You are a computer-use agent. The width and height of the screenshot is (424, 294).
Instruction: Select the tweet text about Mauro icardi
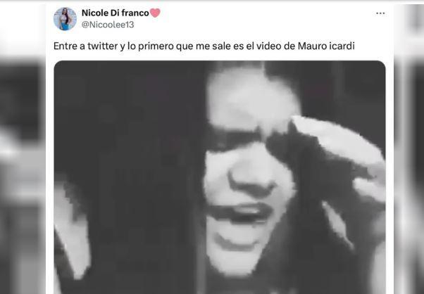(204, 46)
